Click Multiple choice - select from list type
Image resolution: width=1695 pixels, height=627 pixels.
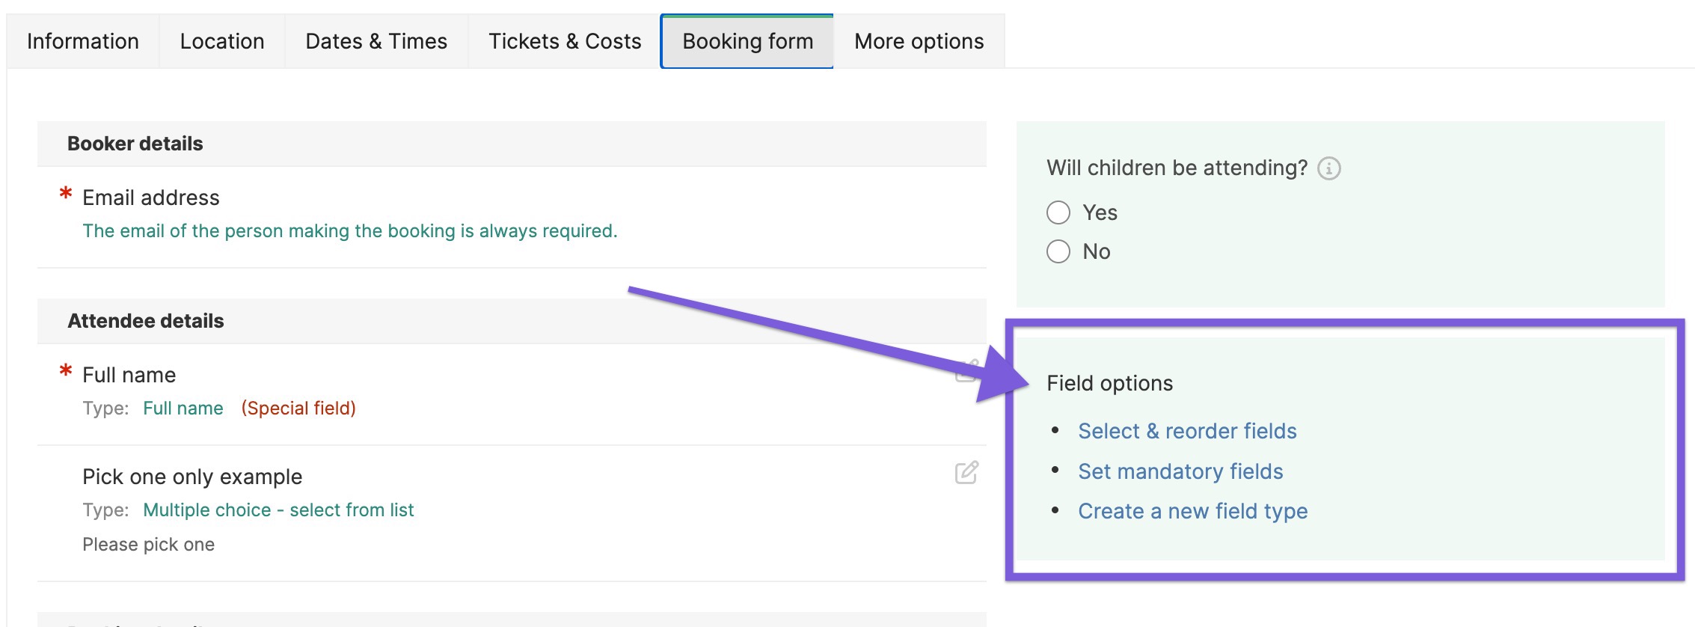(x=278, y=510)
